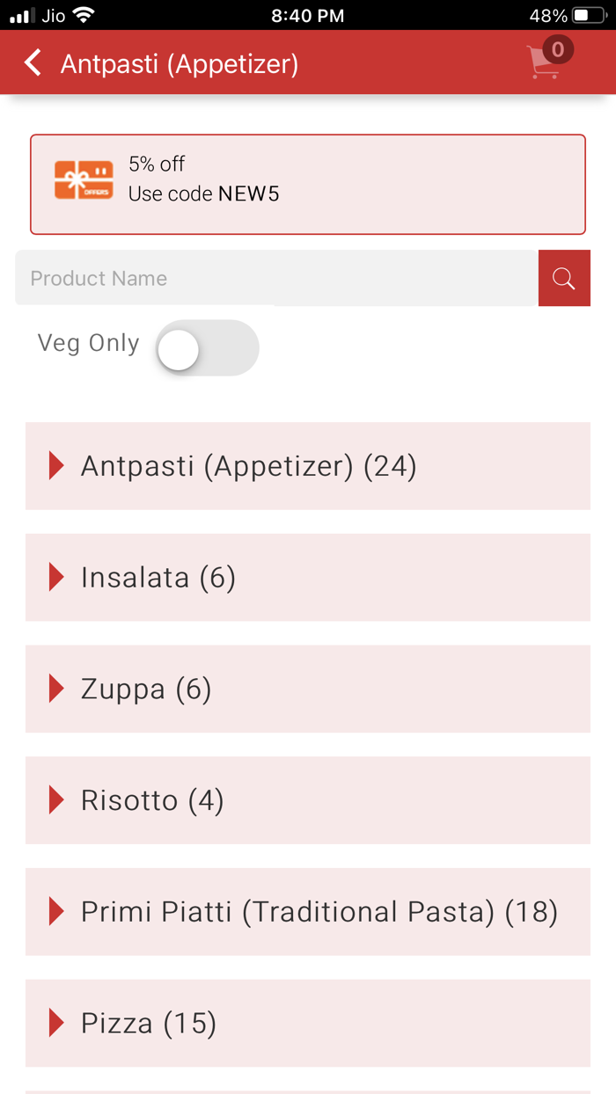This screenshot has height=1094, width=616.
Task: Click the Product Name search field
Action: (x=264, y=278)
